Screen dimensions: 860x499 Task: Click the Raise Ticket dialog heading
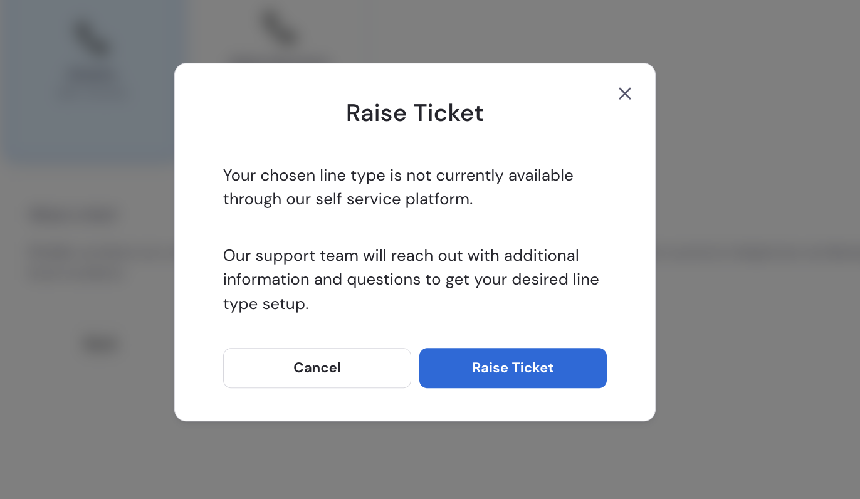click(415, 113)
